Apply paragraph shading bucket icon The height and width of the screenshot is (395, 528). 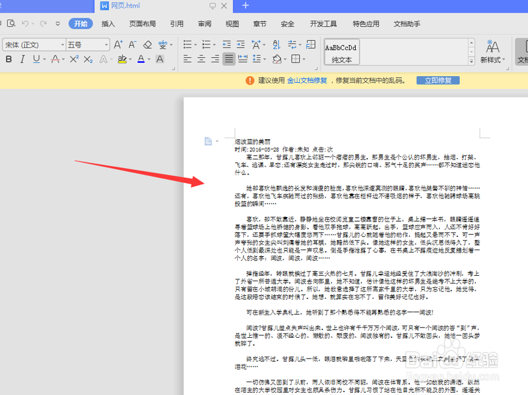point(277,59)
